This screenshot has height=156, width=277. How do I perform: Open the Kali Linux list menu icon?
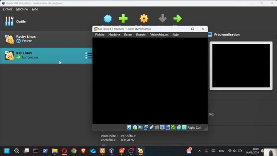pyautogui.click(x=88, y=55)
